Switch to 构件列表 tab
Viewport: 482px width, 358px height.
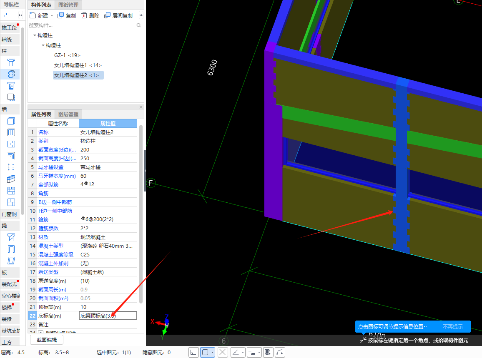point(41,5)
